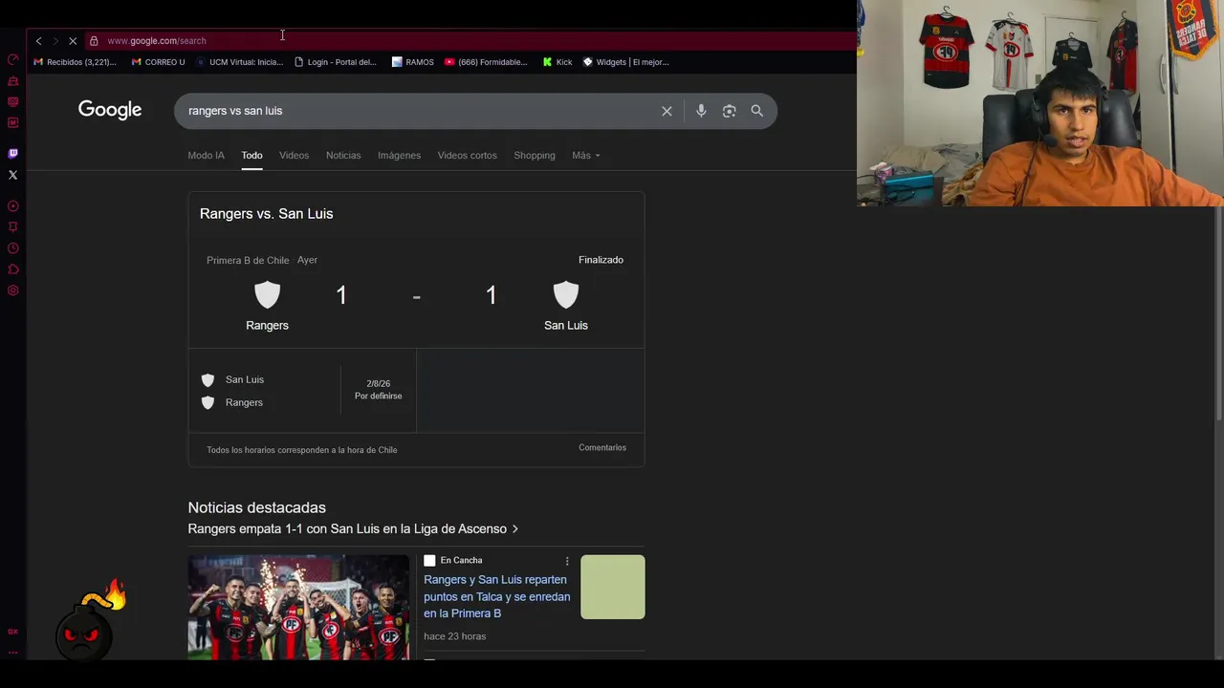Click the browser address bar URL
Image resolution: width=1224 pixels, height=688 pixels.
[x=157, y=41]
